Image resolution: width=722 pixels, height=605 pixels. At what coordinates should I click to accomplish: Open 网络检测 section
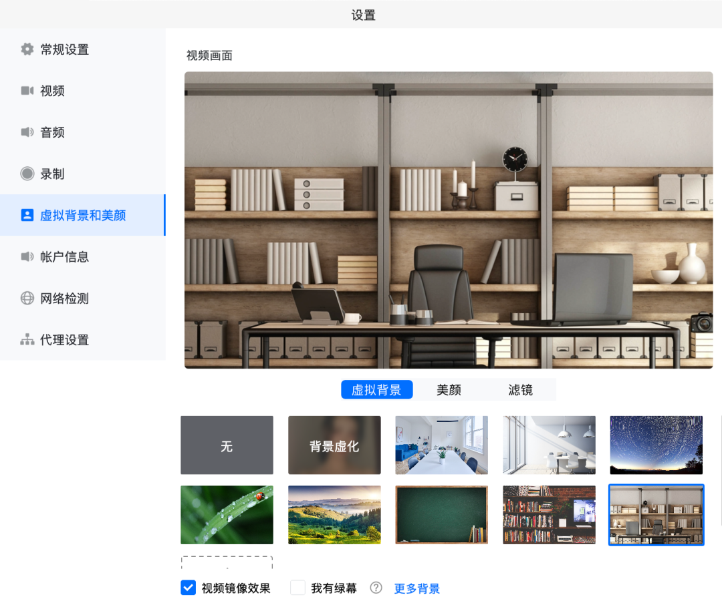point(82,298)
